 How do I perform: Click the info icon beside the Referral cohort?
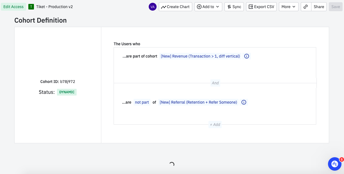[244, 102]
